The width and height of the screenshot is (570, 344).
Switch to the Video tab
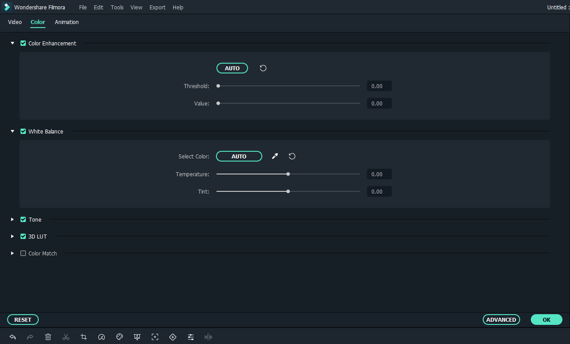click(15, 22)
